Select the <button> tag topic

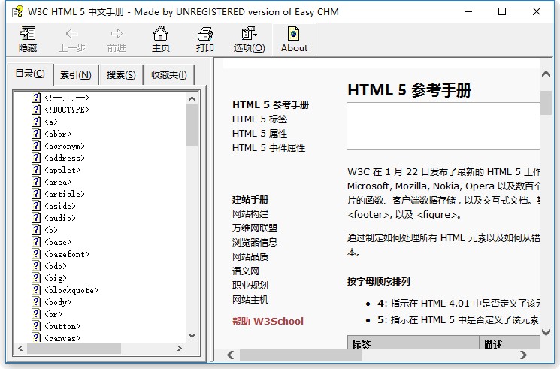click(x=62, y=326)
